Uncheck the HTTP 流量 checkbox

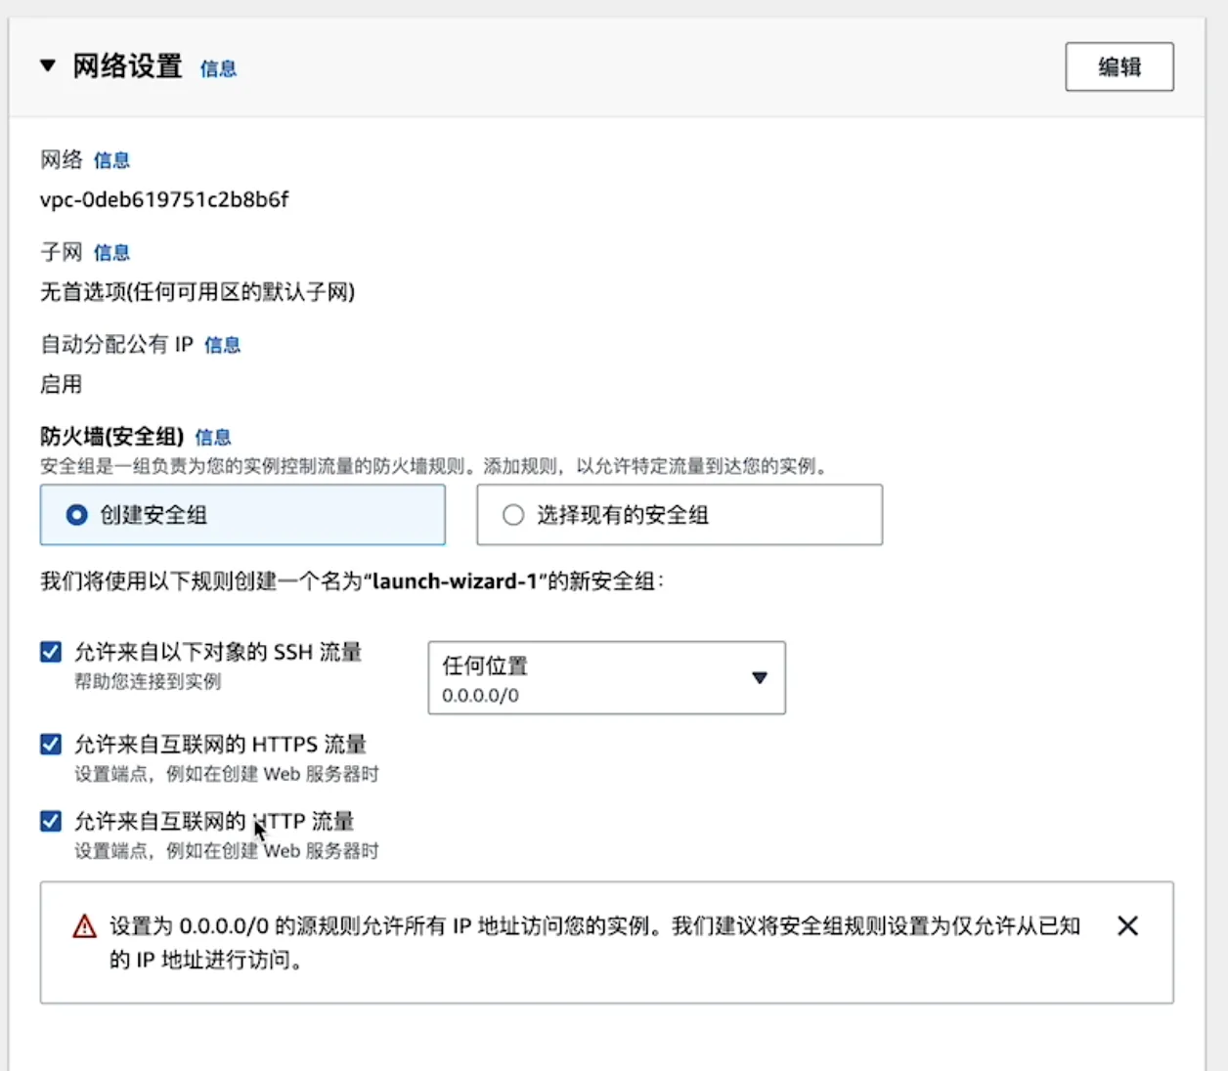coord(51,821)
